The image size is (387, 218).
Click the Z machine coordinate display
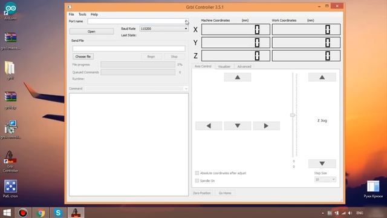(x=236, y=56)
